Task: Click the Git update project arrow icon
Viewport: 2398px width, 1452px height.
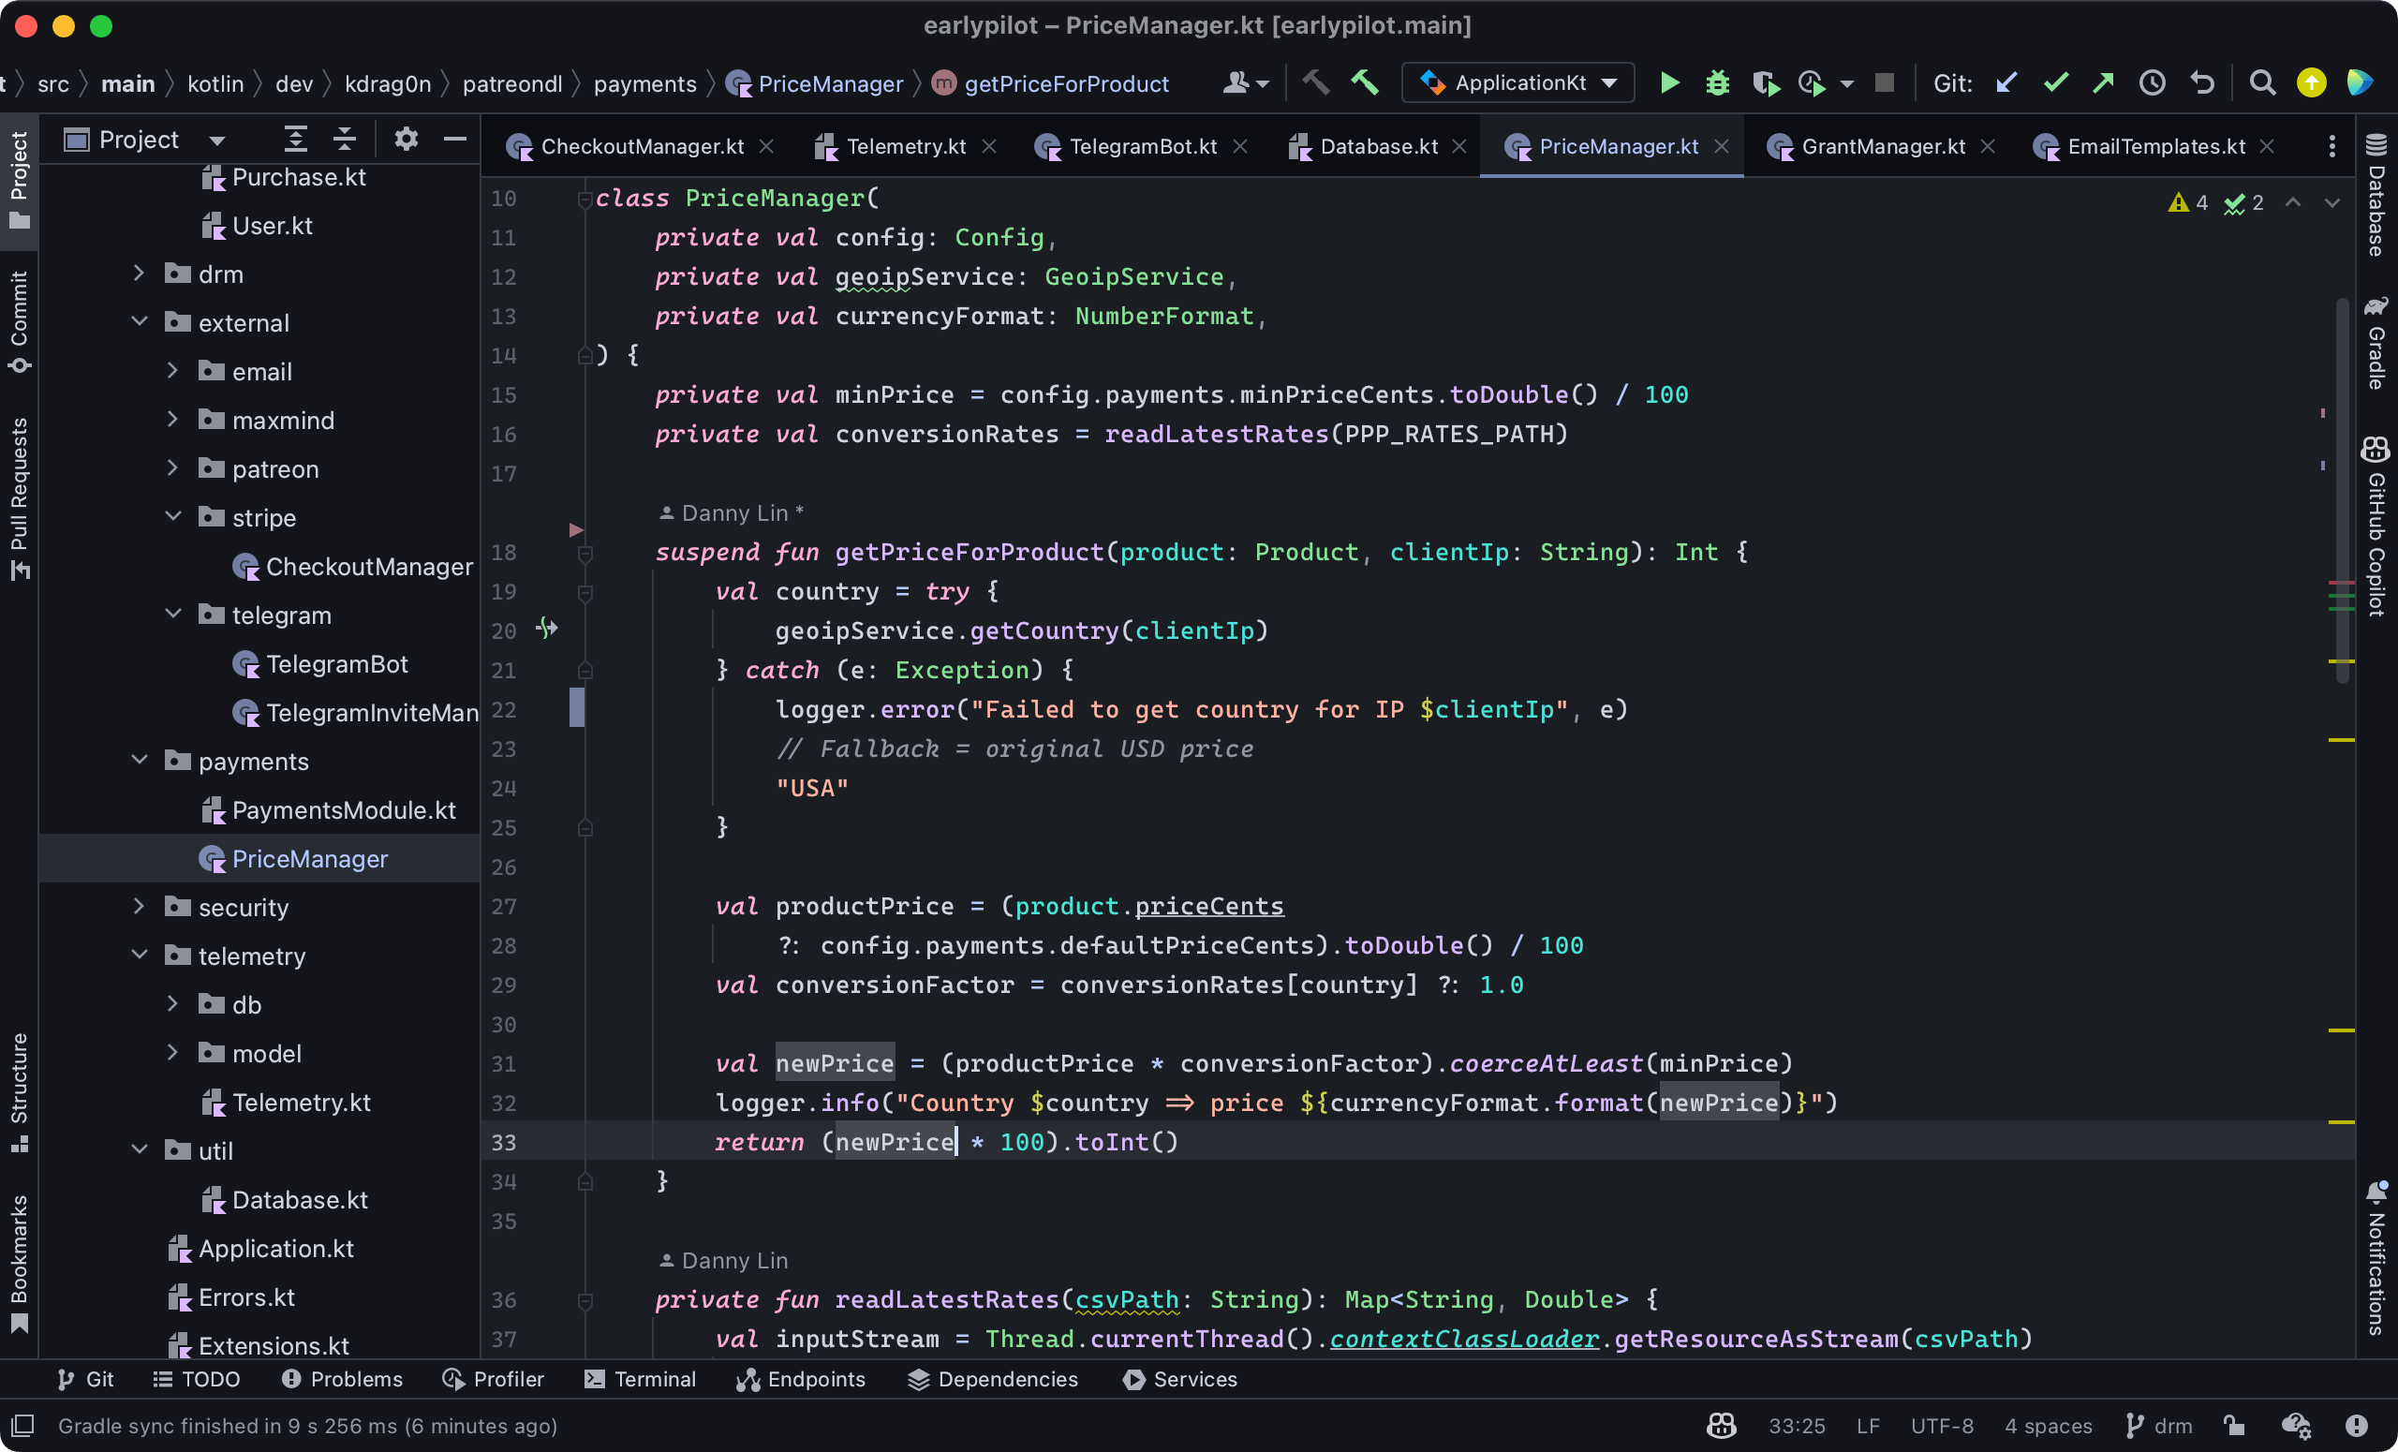Action: (2006, 83)
